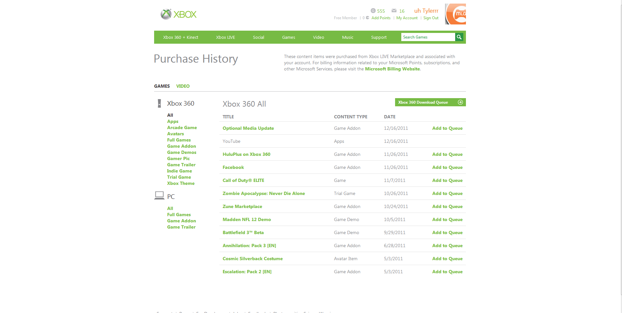The width and height of the screenshot is (622, 313).
Task: Open Annihilation: Pack 3 [EN]
Action: [x=249, y=246]
